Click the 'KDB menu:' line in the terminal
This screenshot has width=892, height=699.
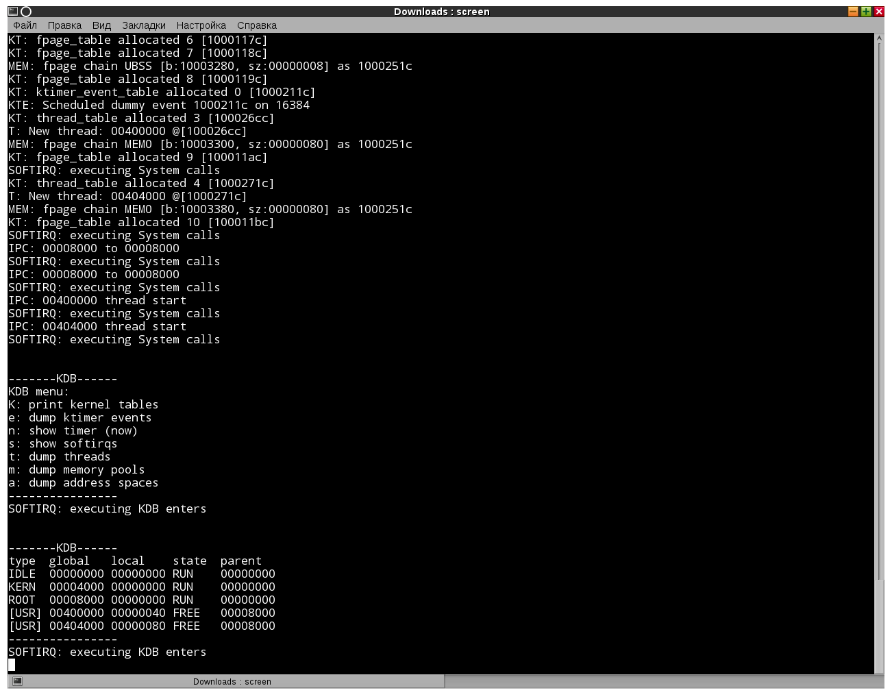coord(38,391)
